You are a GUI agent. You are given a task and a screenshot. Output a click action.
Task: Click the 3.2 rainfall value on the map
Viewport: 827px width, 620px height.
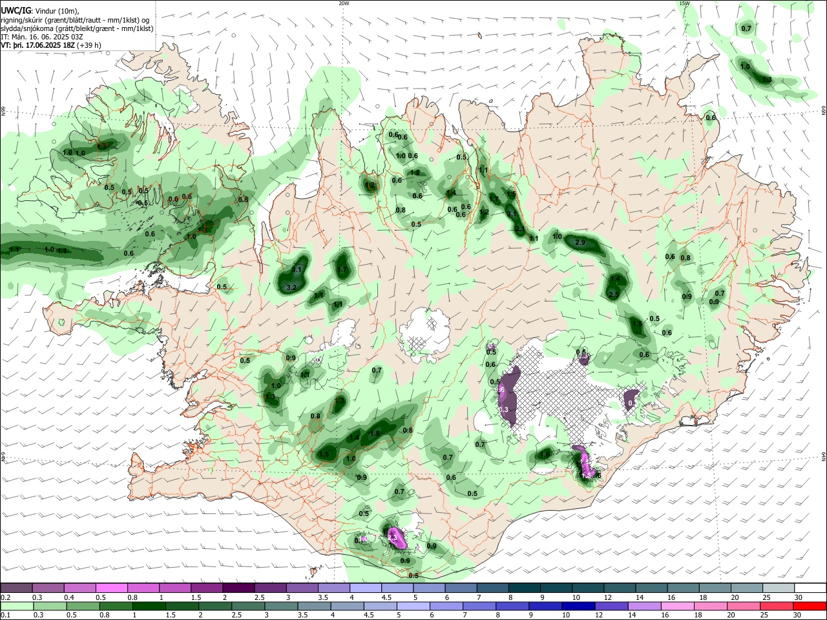[x=291, y=287]
